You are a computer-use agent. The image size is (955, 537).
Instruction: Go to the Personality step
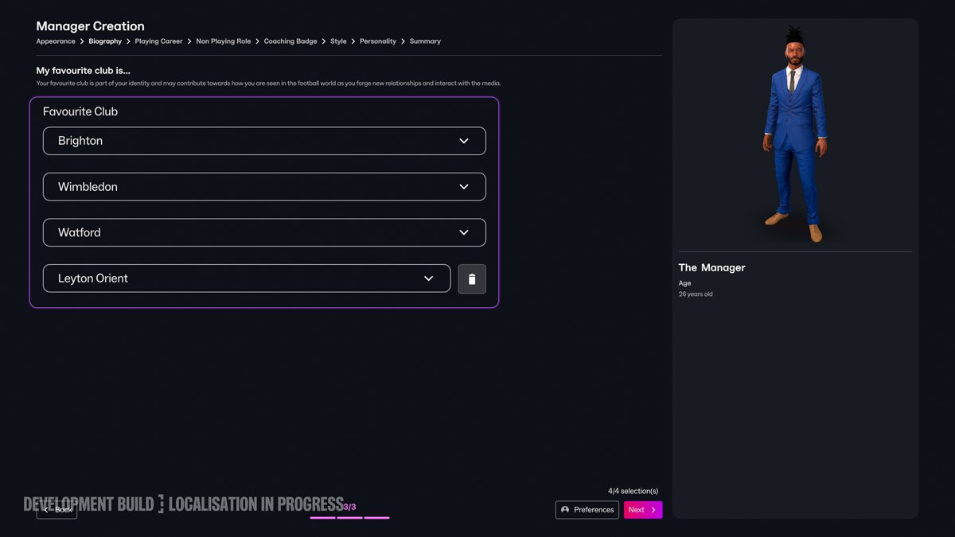[378, 41]
